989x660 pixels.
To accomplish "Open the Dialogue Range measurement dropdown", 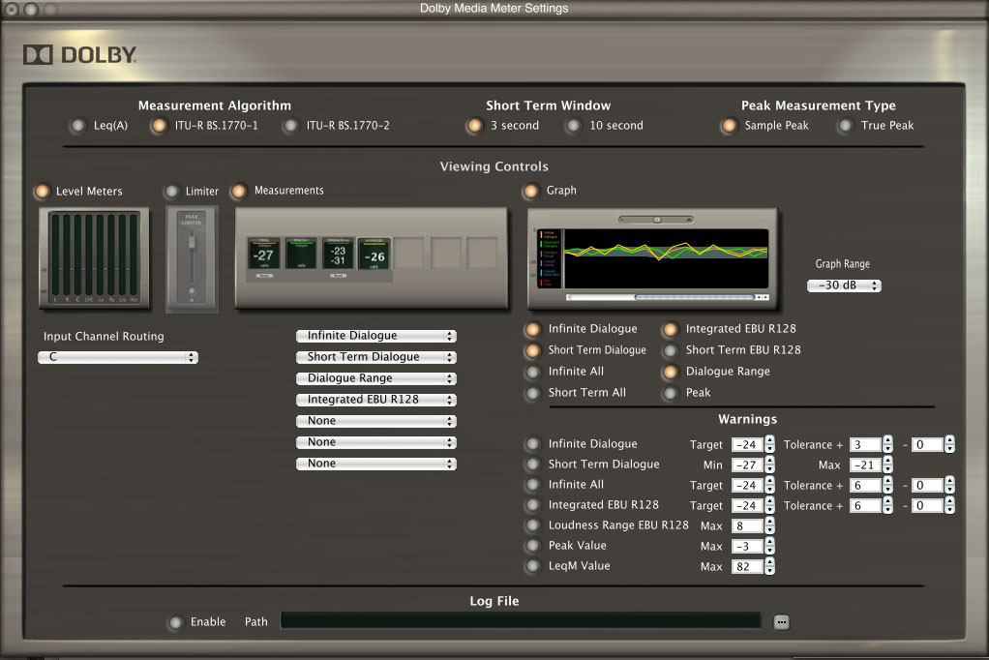I will tap(375, 378).
